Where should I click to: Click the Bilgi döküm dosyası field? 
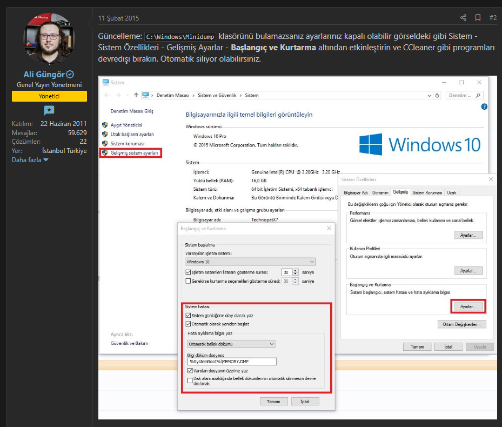(232, 362)
